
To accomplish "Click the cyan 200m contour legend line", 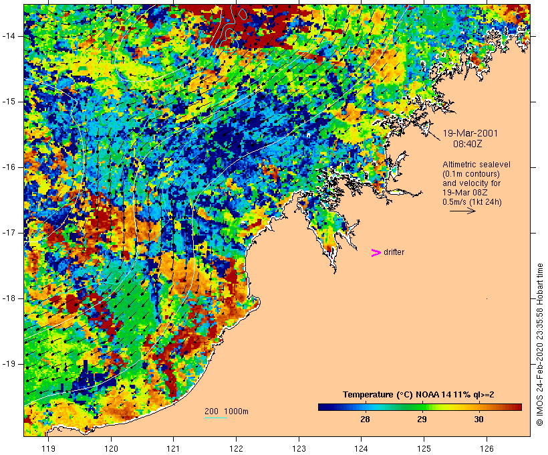I will coord(216,418).
